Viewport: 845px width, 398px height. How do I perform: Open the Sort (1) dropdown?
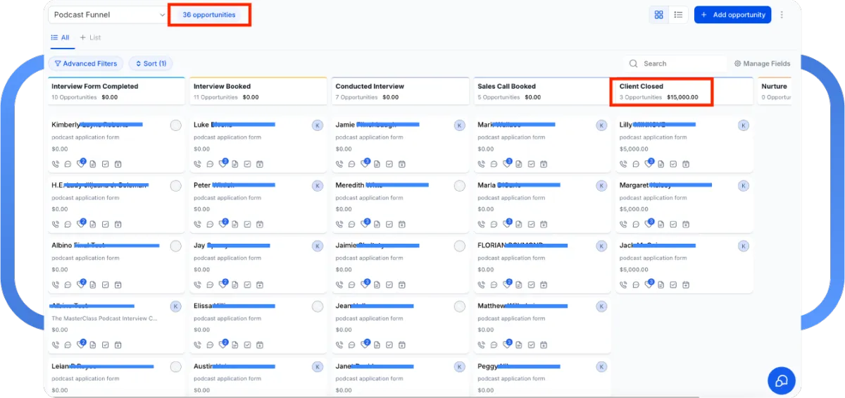click(150, 63)
